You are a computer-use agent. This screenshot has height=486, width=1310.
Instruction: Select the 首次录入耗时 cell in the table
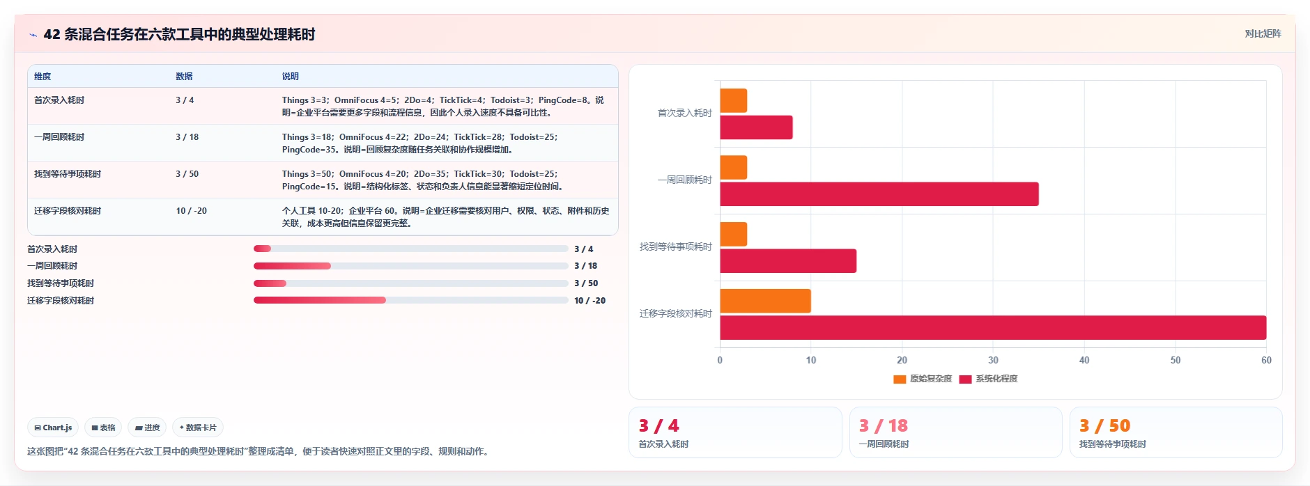point(59,100)
